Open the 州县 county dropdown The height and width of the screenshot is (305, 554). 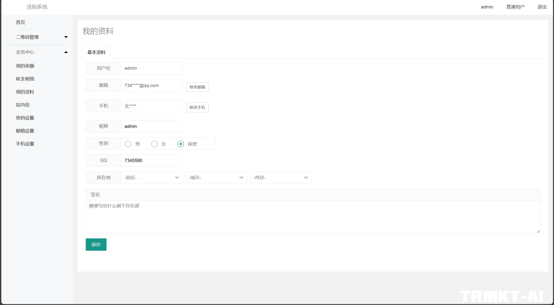pos(280,178)
